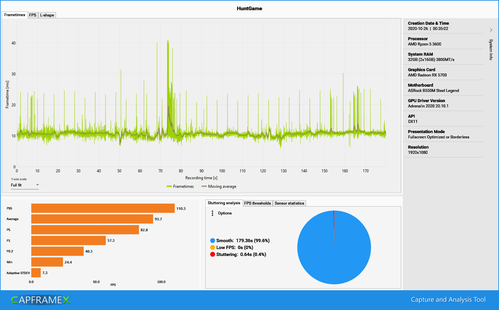Viewport: 499px width, 310px height.
Task: Open the Y-axis scale Full fit dropdown
Action: click(x=25, y=185)
